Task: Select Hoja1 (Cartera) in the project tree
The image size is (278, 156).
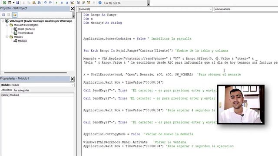Action: (26, 29)
